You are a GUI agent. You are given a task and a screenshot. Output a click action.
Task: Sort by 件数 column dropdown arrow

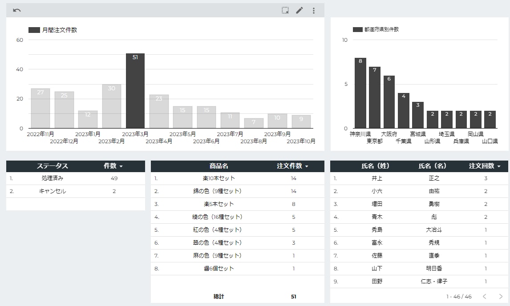pos(121,166)
